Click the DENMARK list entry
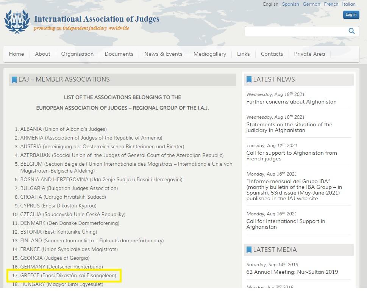Viewport: 367px width, 292px height. coord(70,223)
